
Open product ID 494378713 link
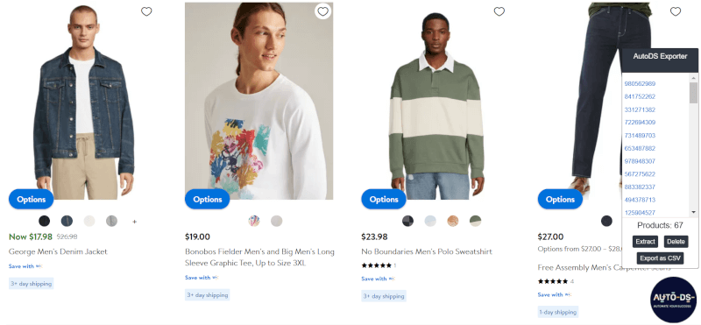(640, 200)
